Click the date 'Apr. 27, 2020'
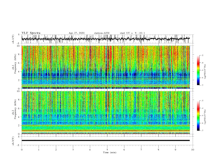This screenshot has width=217, height=168. coord(76,33)
